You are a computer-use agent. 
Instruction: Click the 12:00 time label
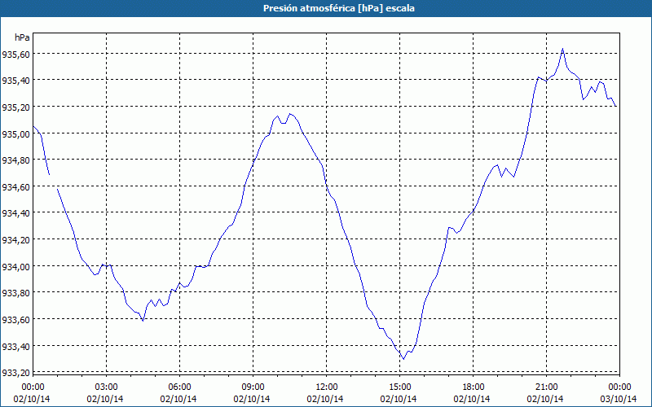pos(327,387)
